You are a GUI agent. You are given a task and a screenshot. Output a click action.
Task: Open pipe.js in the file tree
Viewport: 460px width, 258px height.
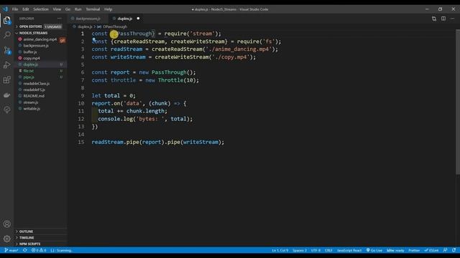click(29, 77)
